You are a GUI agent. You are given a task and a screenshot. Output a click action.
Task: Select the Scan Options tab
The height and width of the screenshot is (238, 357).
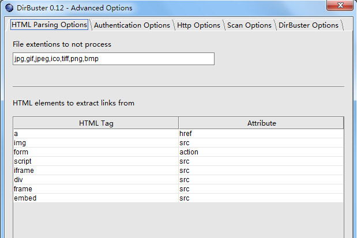pyautogui.click(x=249, y=25)
